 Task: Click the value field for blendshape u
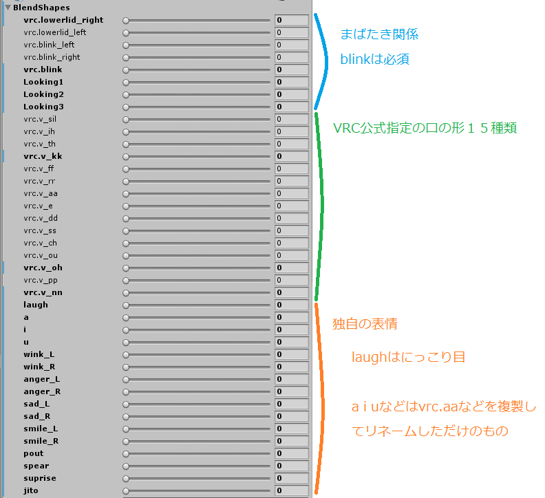click(291, 343)
